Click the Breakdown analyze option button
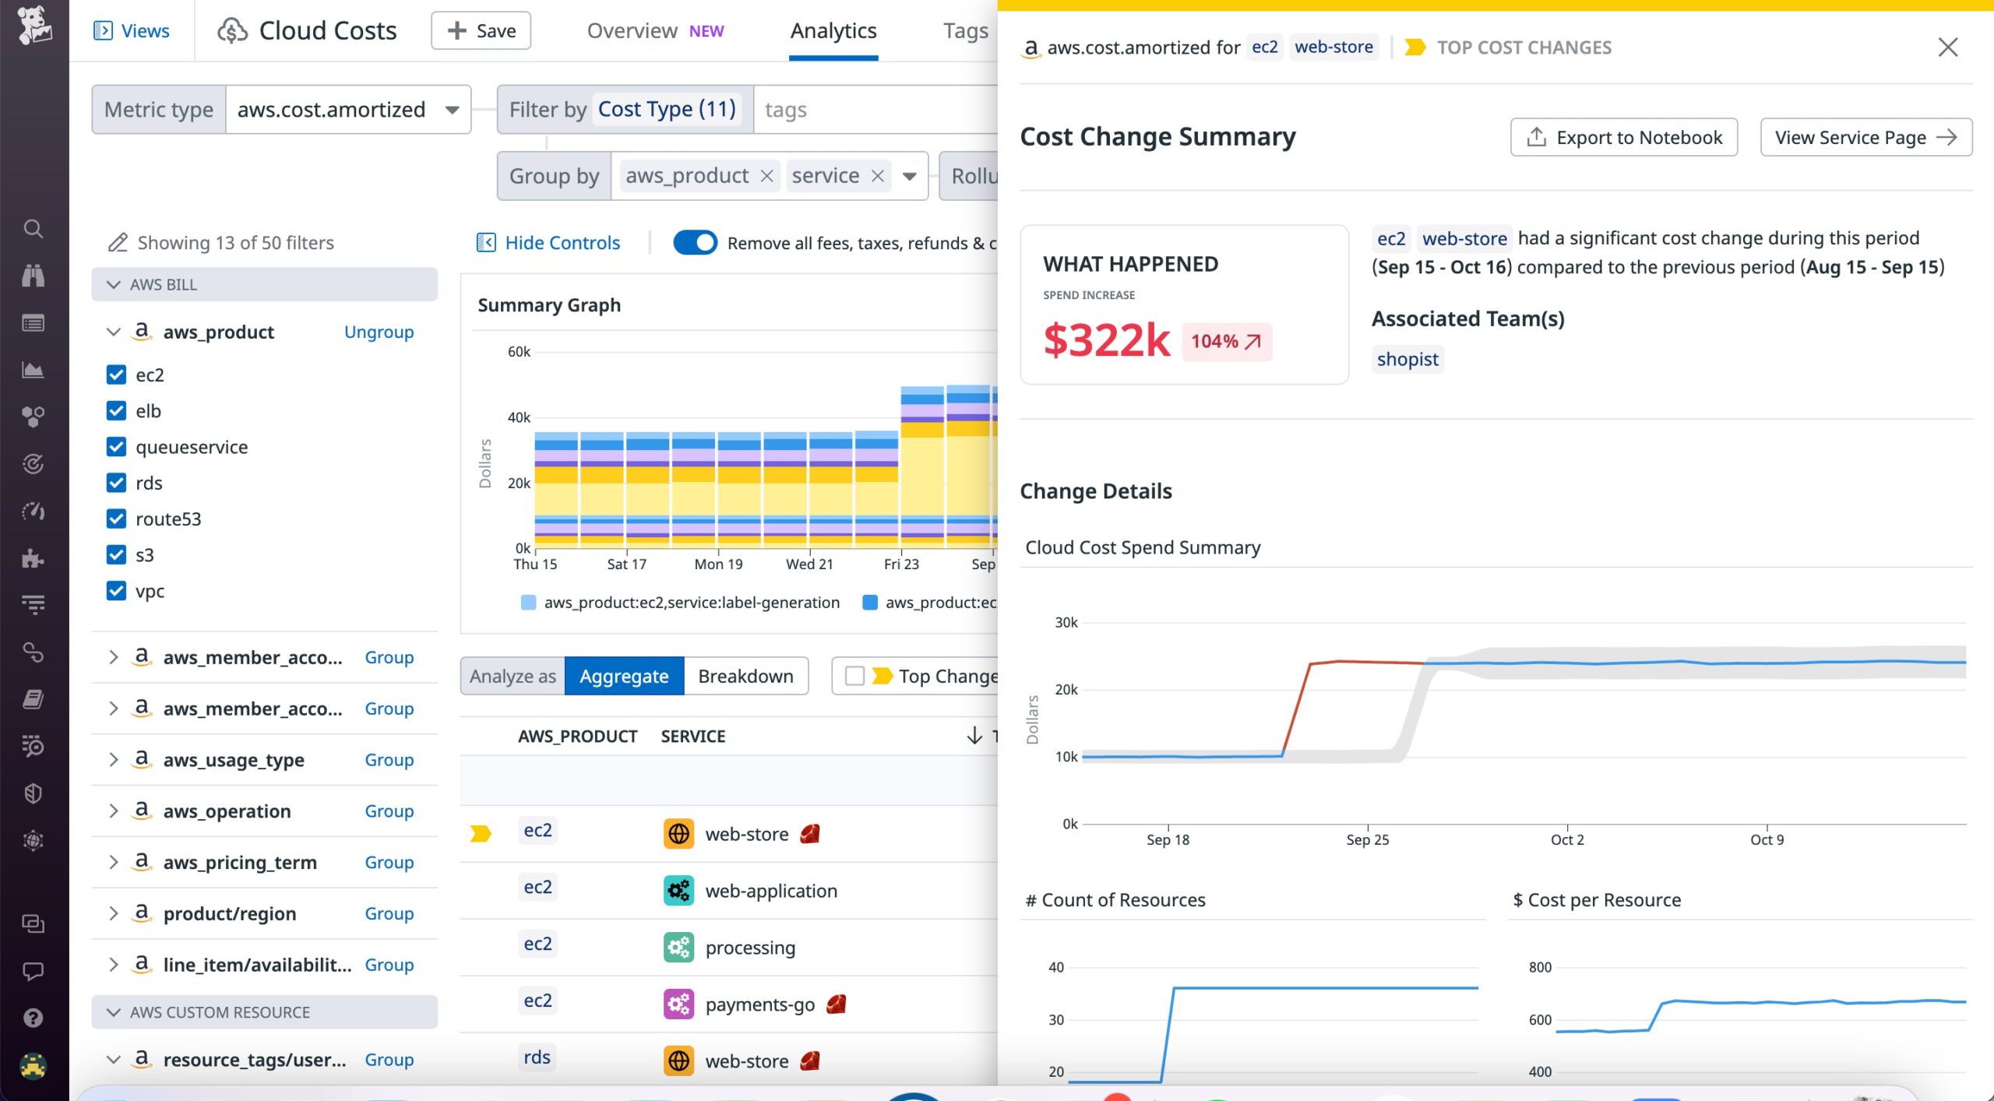The height and width of the screenshot is (1101, 1994). pyautogui.click(x=745, y=675)
